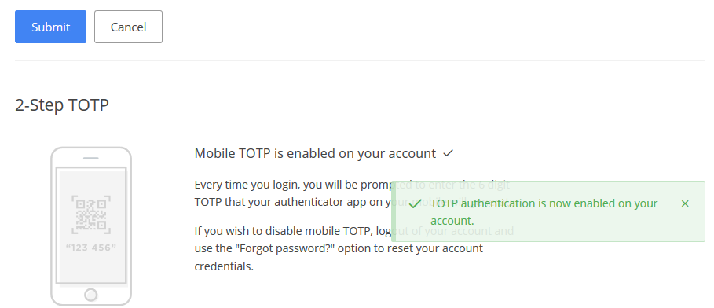
Task: Click the phone illustration's gray screen area
Action: (x=91, y=226)
